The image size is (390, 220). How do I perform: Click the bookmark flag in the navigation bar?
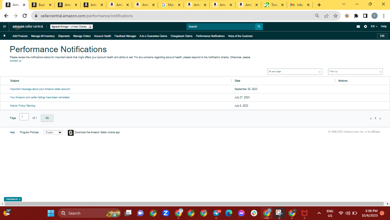4,36
